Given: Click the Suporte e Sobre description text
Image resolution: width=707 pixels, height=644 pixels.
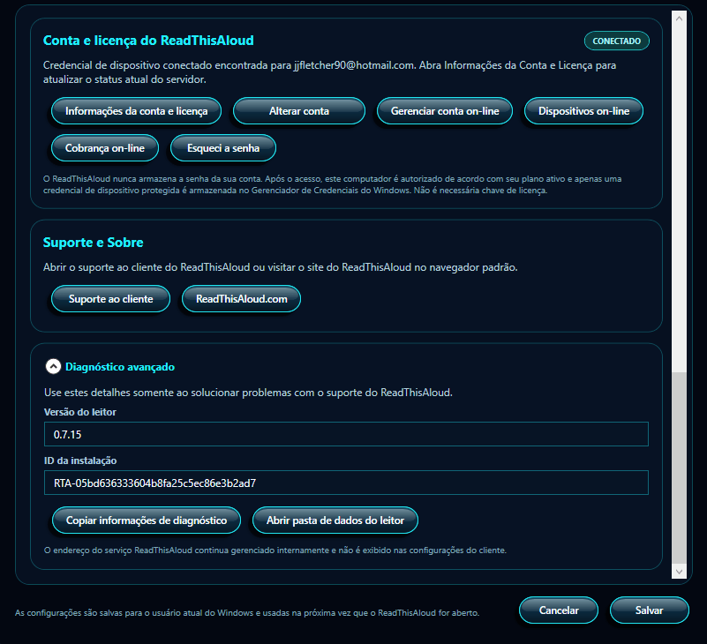Looking at the screenshot, I should pos(280,267).
